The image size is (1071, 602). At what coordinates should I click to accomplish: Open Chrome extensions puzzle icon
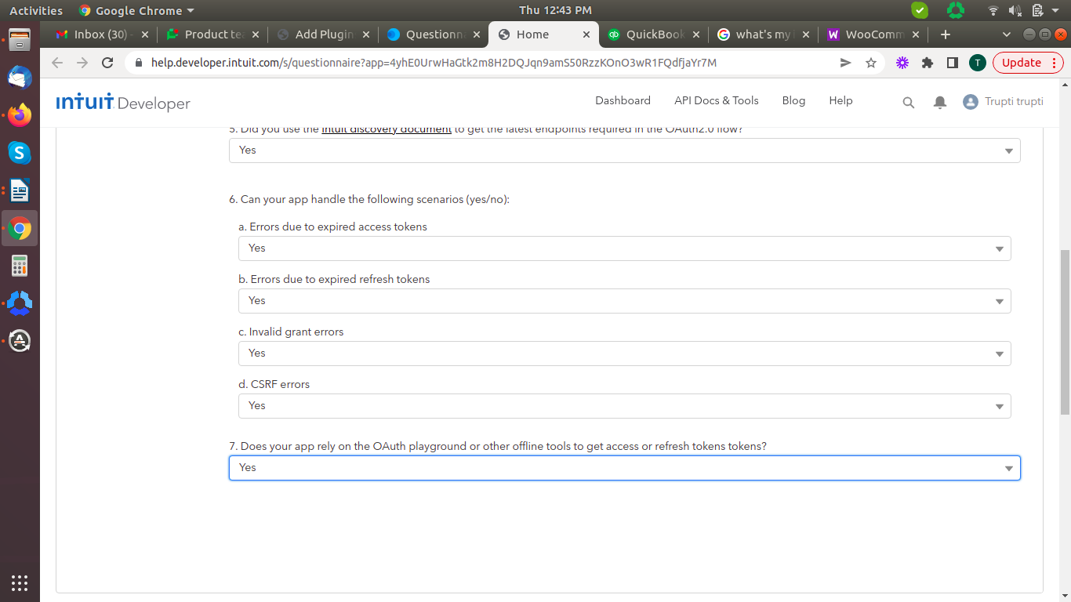(x=928, y=63)
